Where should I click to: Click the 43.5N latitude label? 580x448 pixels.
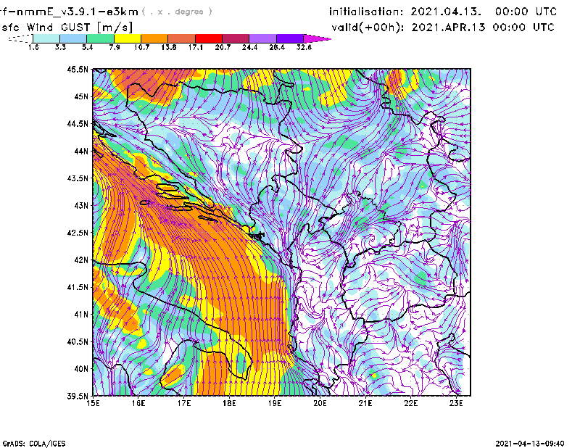(x=78, y=178)
